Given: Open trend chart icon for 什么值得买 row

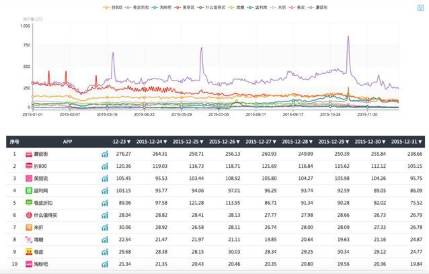Looking at the screenshot, I should (105, 216).
